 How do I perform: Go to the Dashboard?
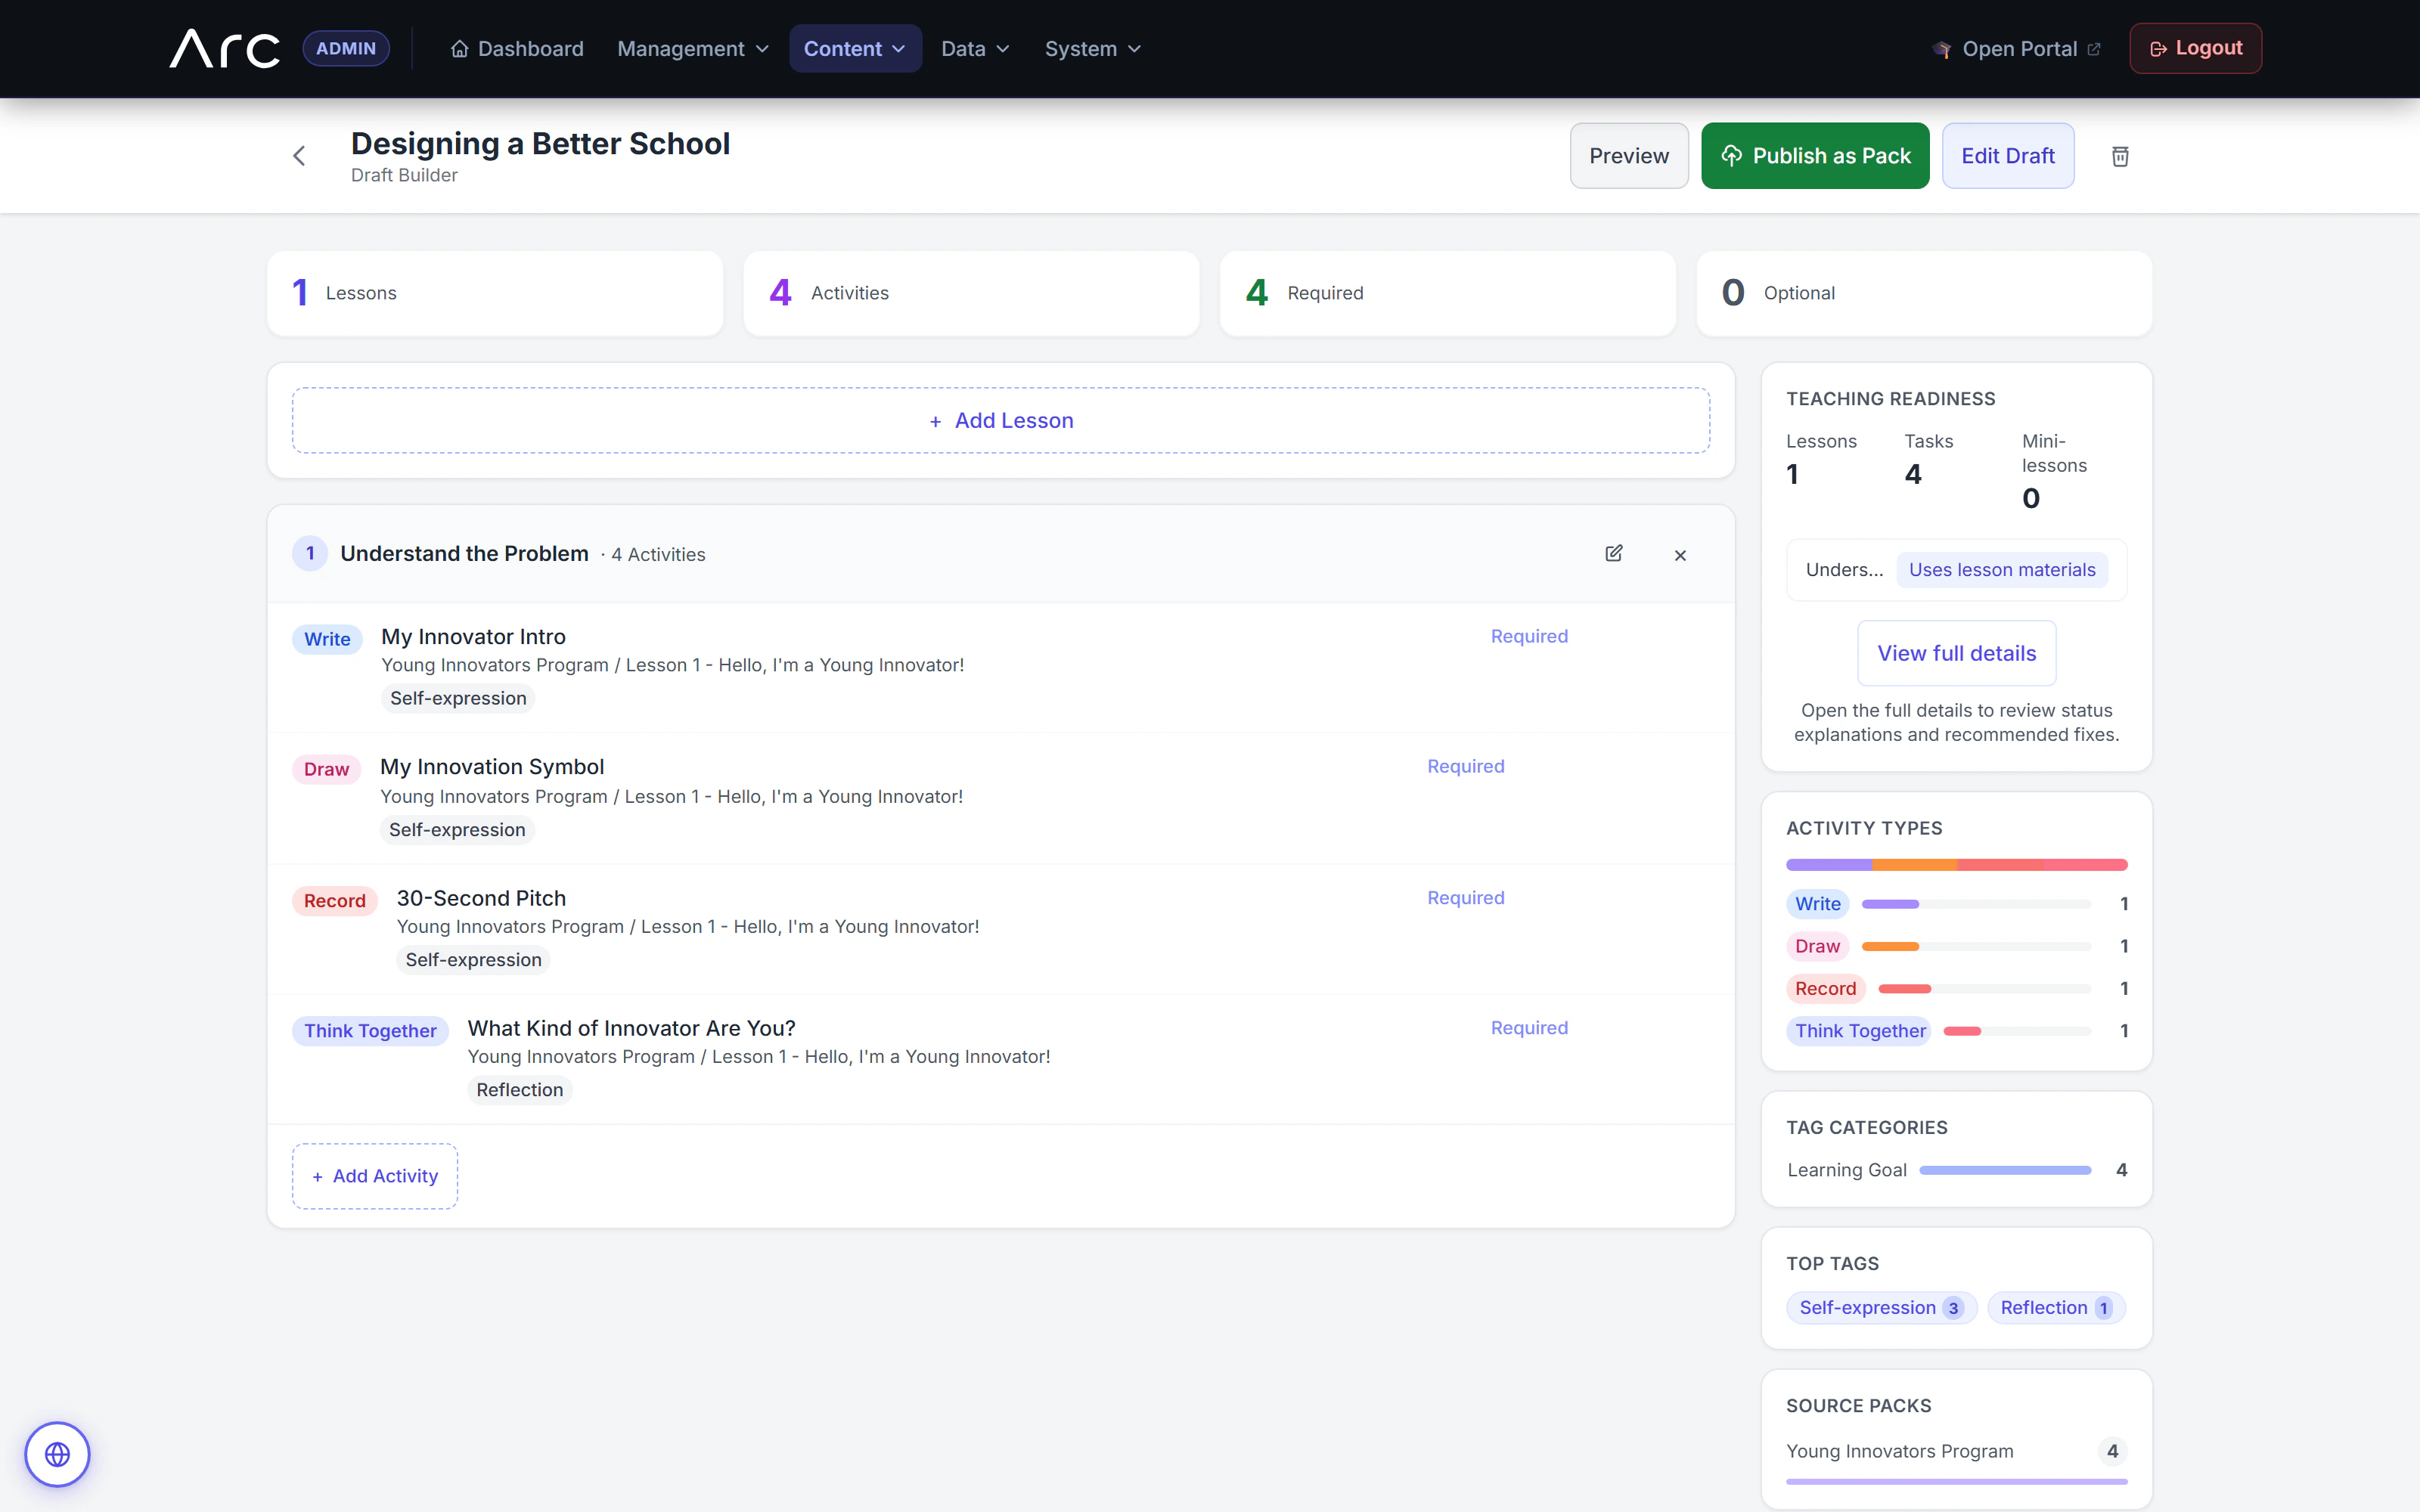(x=517, y=48)
